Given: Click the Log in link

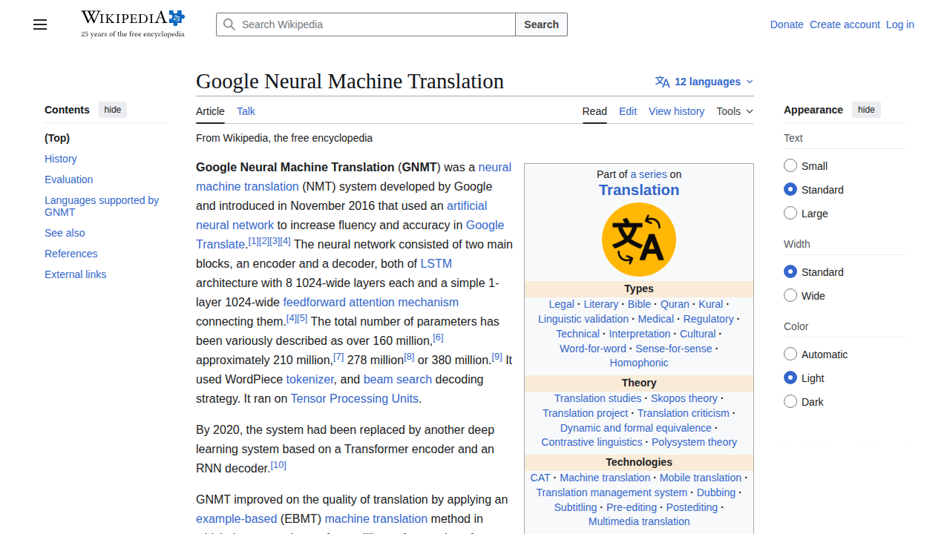Looking at the screenshot, I should click(900, 24).
